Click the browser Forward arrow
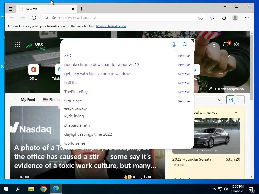This screenshot has height=194, width=259. tap(23, 18)
